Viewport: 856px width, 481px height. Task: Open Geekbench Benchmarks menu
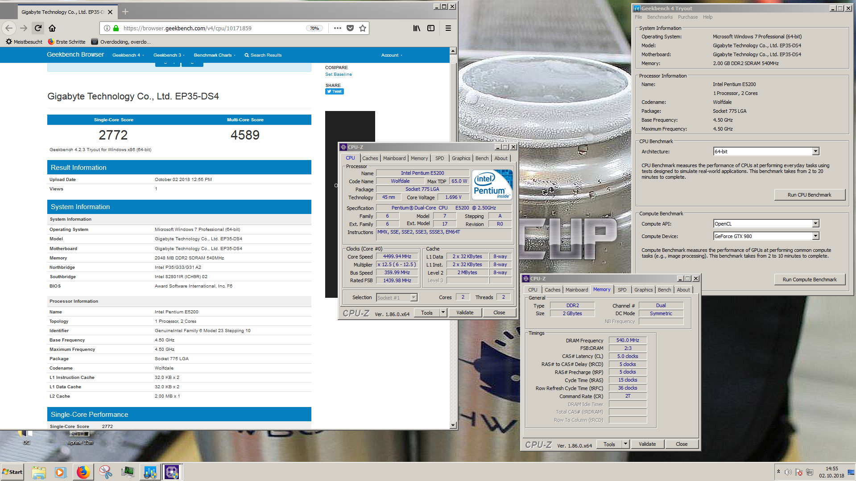(x=660, y=17)
